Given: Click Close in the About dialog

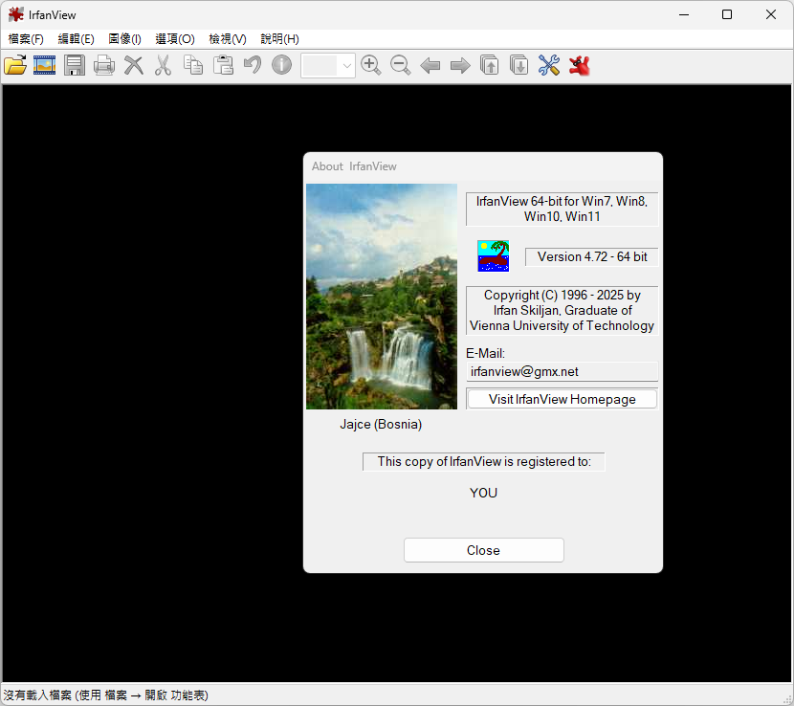Looking at the screenshot, I should (x=484, y=550).
